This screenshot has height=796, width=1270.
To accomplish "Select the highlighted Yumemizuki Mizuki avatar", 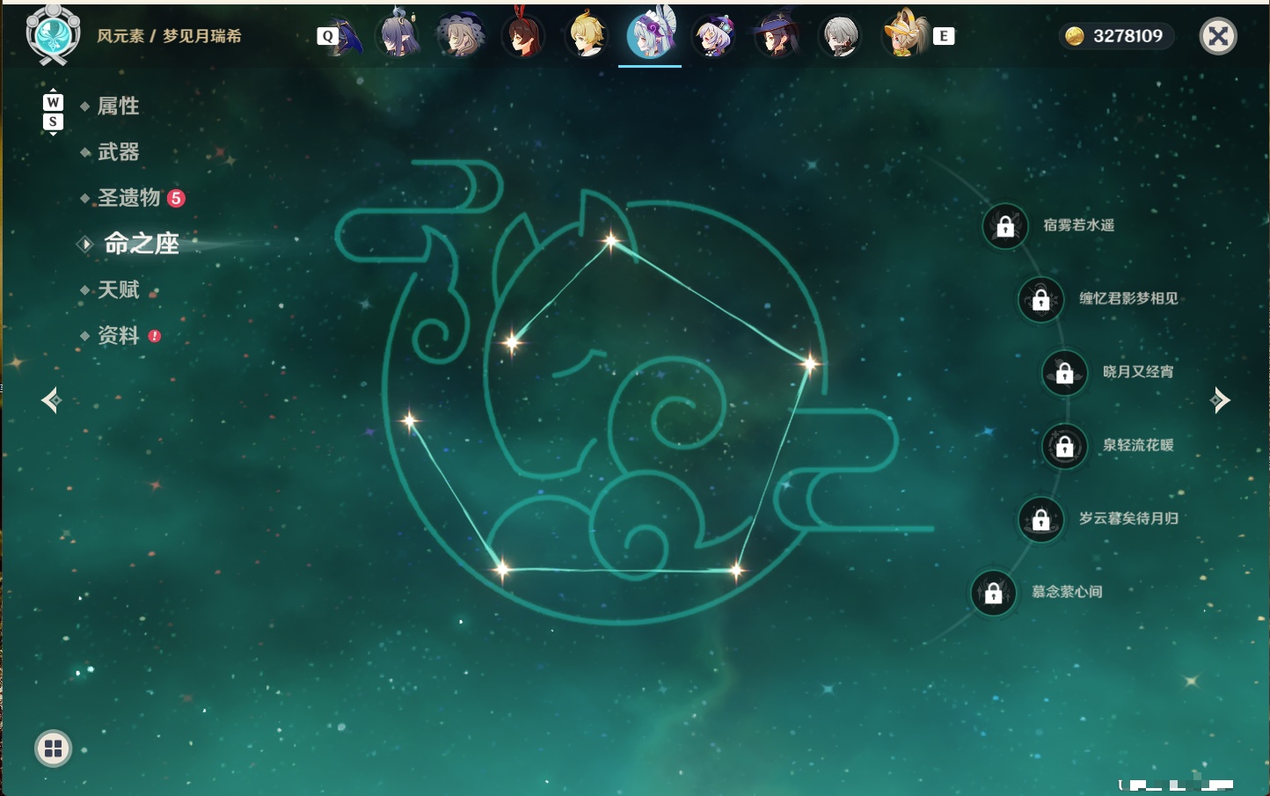I will click(650, 33).
